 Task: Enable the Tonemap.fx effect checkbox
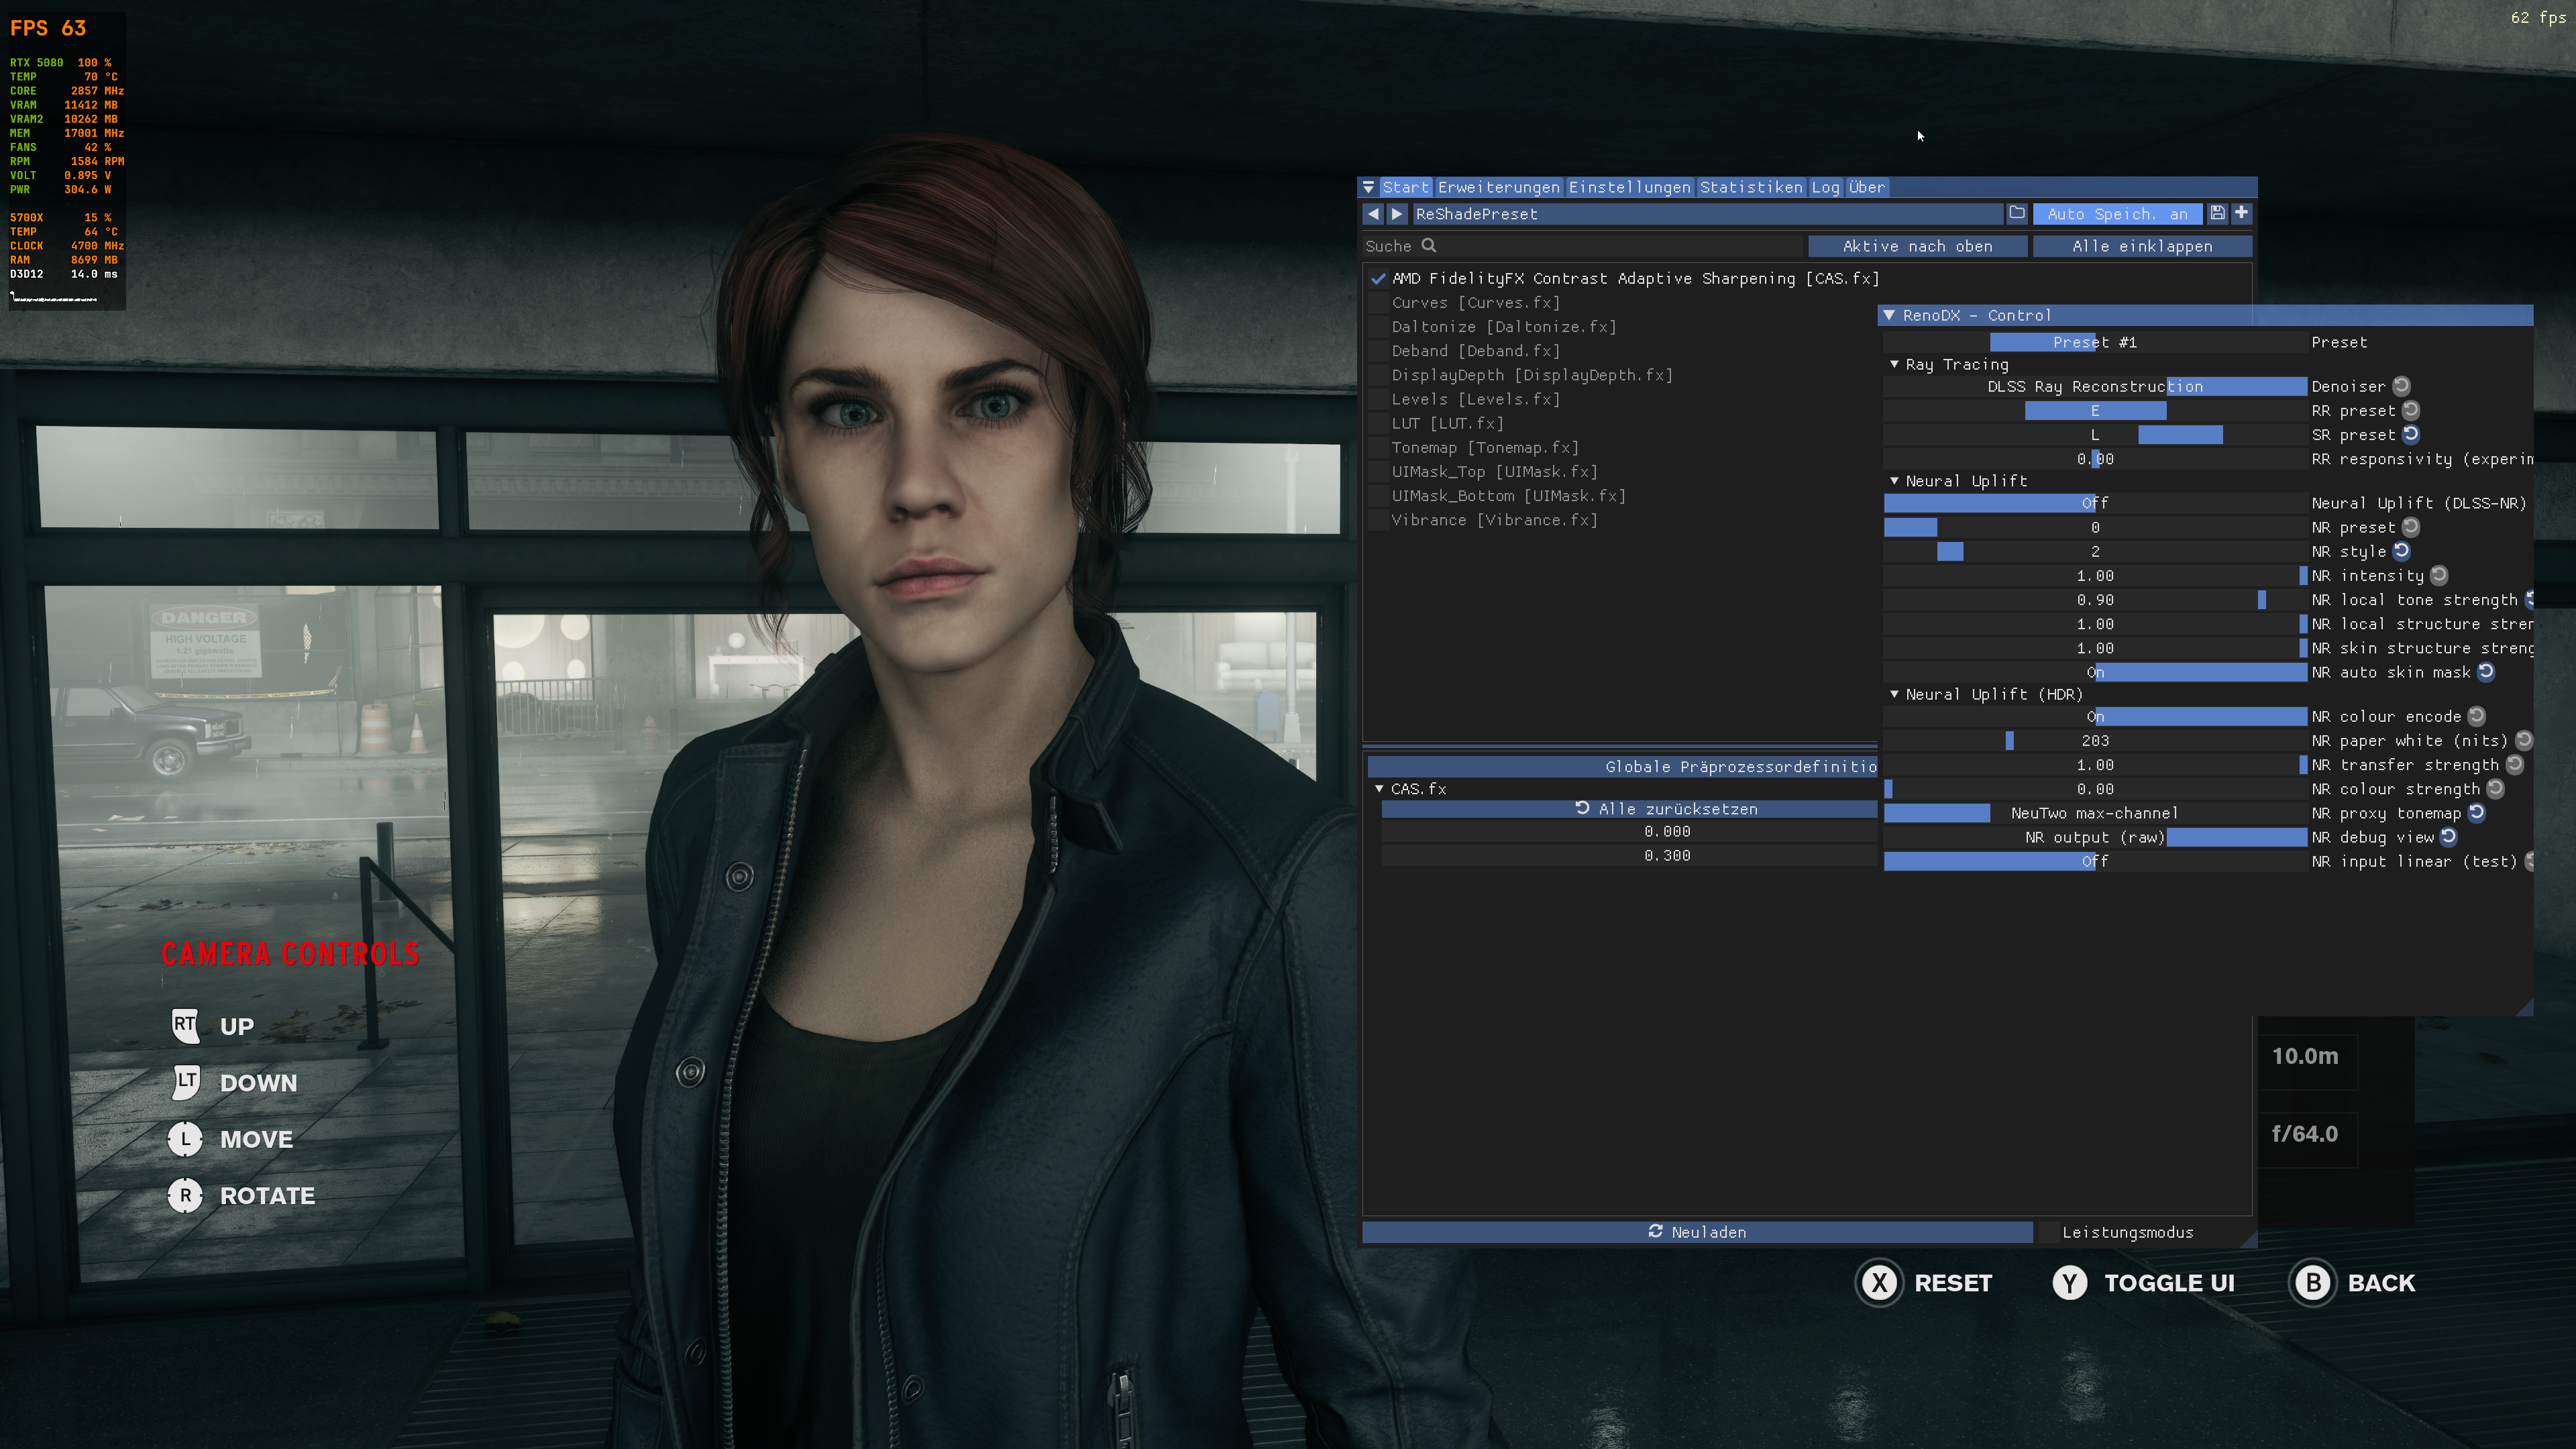tap(1377, 448)
